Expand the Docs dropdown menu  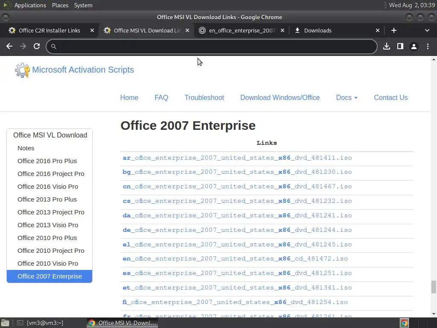click(x=347, y=98)
